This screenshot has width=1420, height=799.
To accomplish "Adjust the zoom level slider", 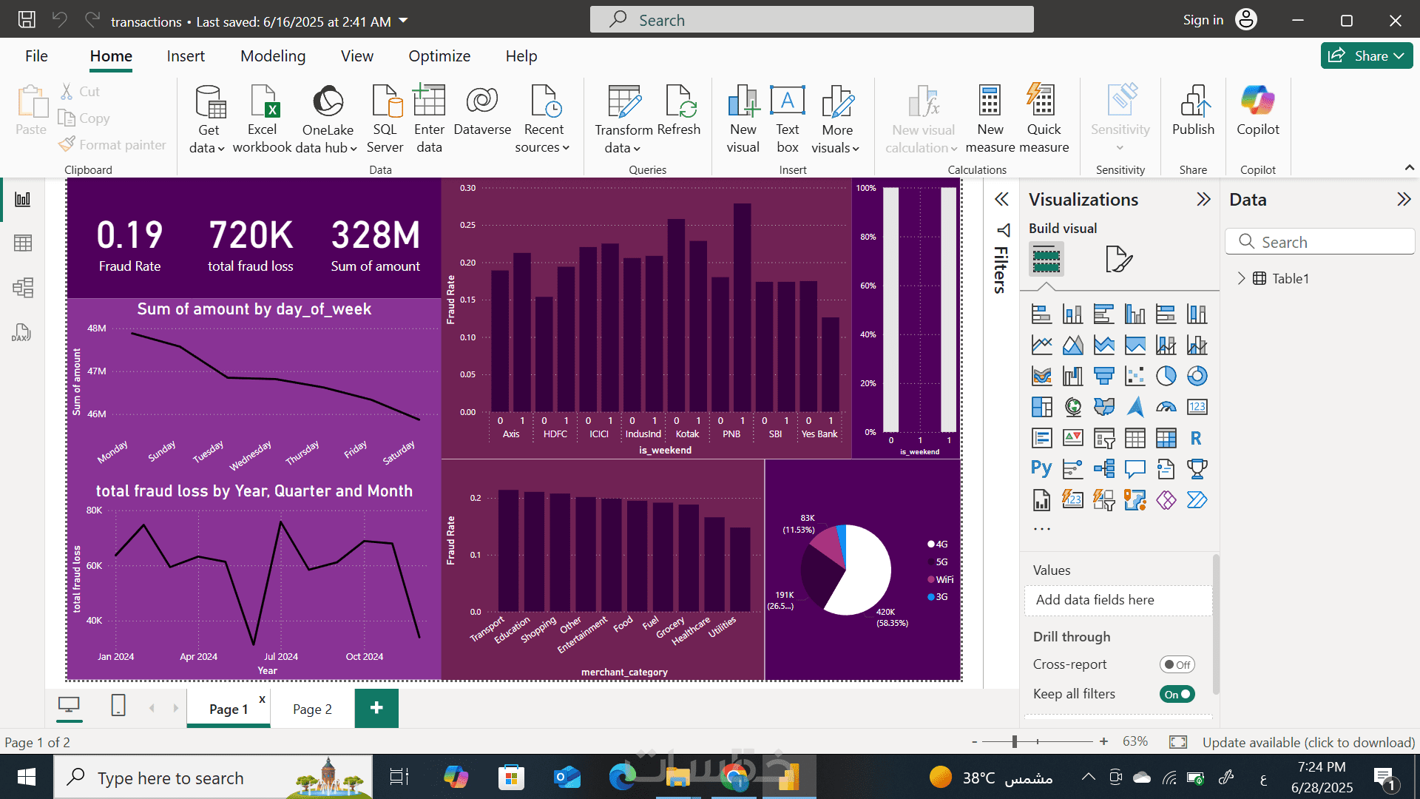I will (1015, 741).
